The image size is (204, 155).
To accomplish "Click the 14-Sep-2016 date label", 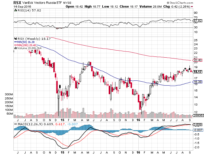I will (22, 6).
